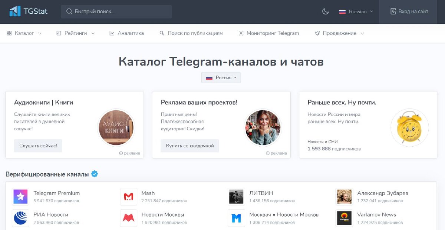Viewport: 445px width, 230px height.
Task: Open the ЛИТВИН channel name
Action: [x=261, y=193]
